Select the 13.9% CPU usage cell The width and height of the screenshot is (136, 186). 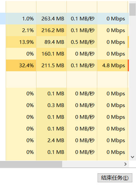pos(21,42)
